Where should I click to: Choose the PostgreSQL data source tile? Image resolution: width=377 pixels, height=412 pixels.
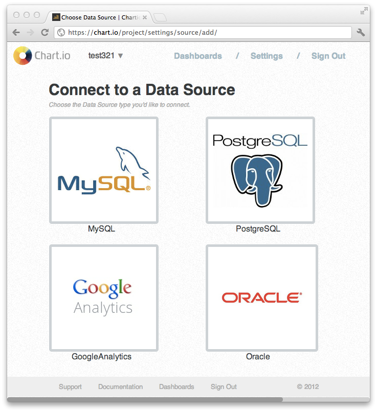[260, 170]
